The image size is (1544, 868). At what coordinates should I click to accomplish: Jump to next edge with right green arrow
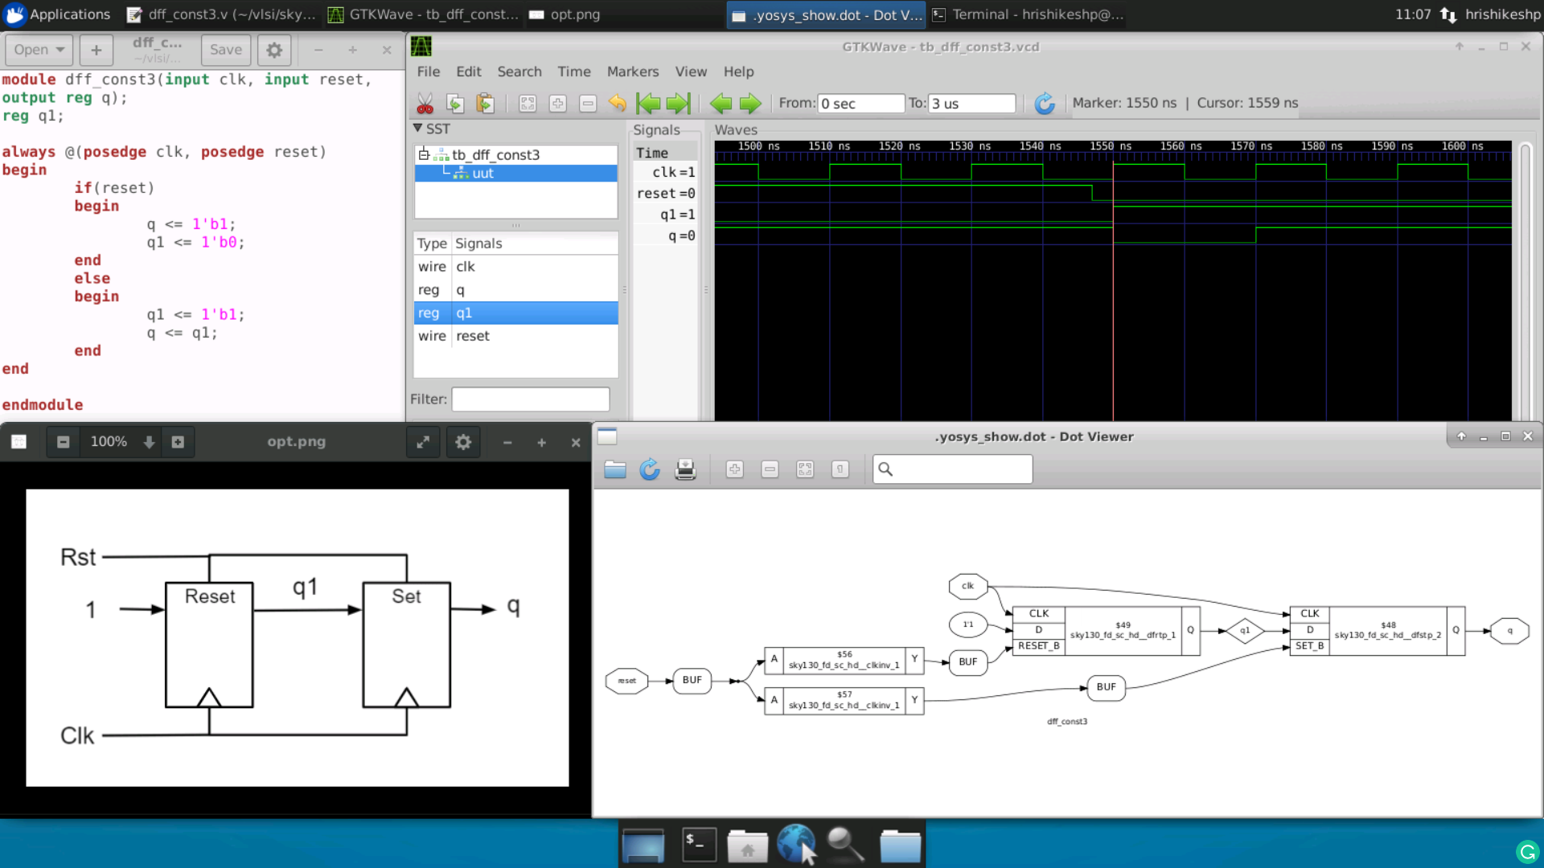pyautogui.click(x=750, y=104)
